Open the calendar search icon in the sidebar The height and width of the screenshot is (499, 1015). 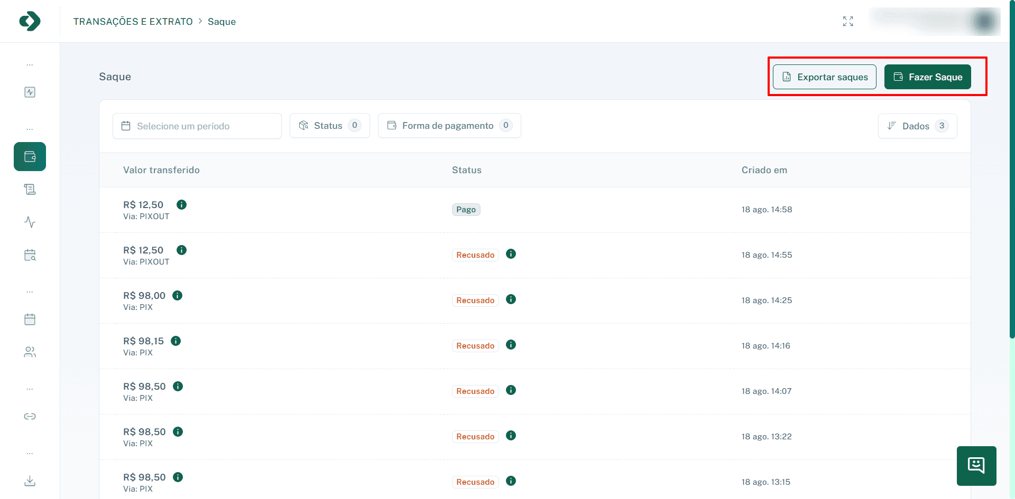30,255
